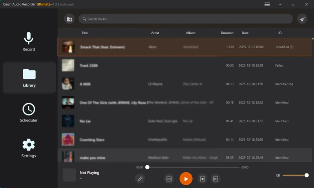Open the Record section in sidebar
This screenshot has height=188, width=314.
pos(29,42)
